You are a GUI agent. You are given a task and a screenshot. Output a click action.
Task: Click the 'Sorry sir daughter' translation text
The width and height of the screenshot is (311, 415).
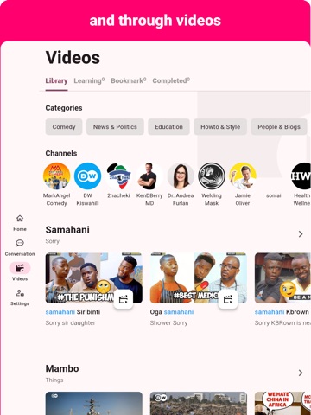tap(70, 323)
